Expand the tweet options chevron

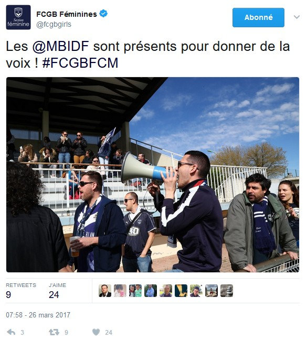(x=297, y=17)
